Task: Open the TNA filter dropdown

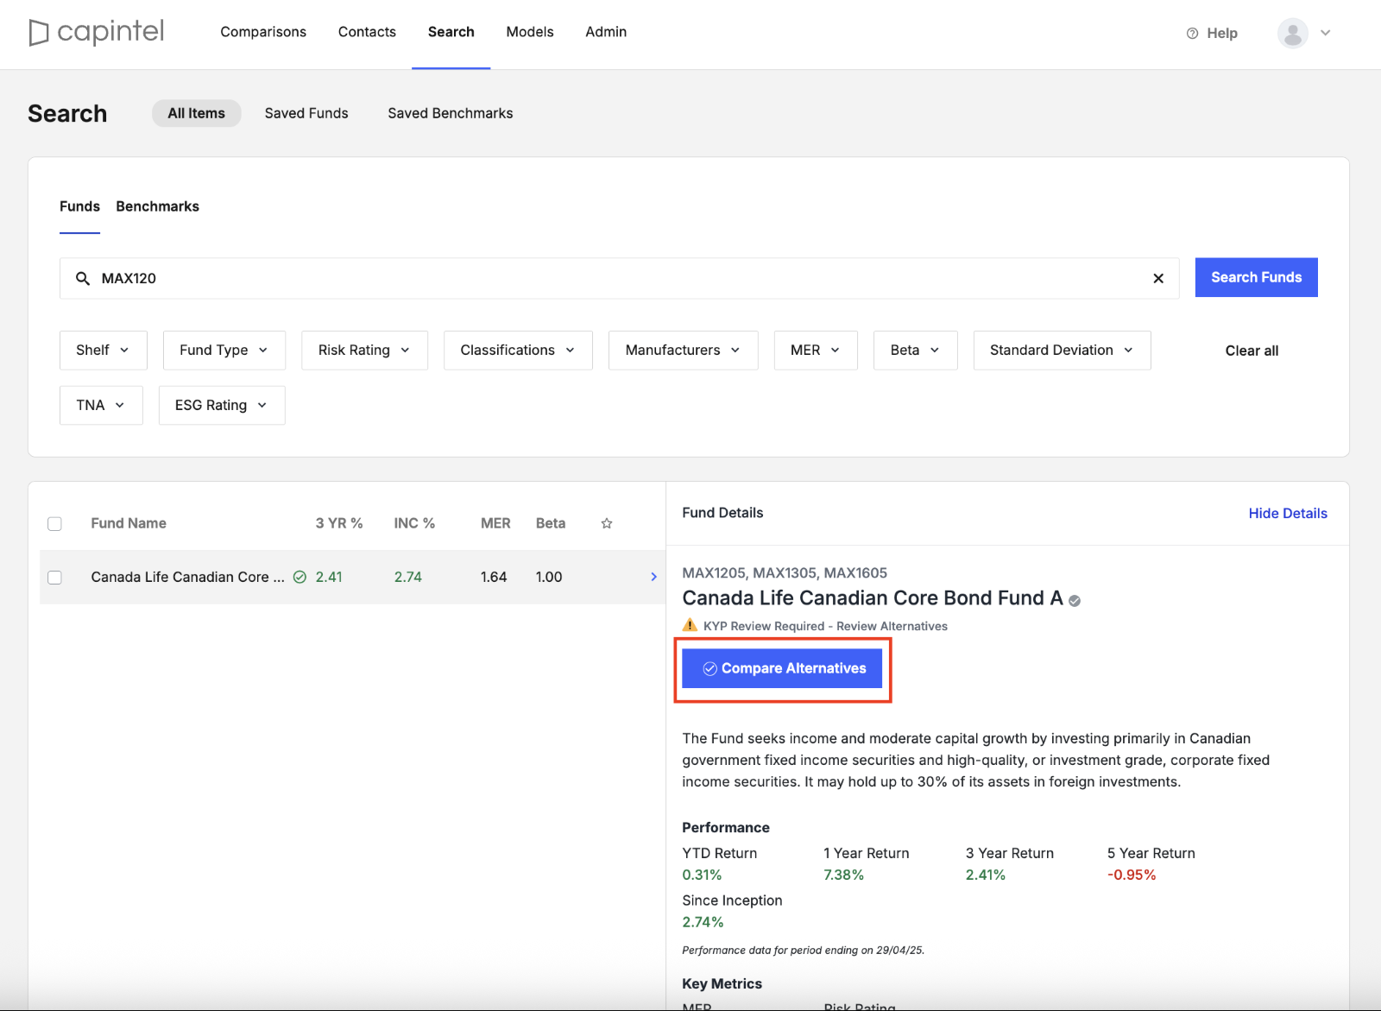Action: click(x=101, y=405)
